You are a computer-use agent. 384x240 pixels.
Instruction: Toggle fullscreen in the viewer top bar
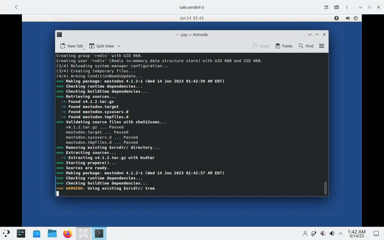(326, 7)
